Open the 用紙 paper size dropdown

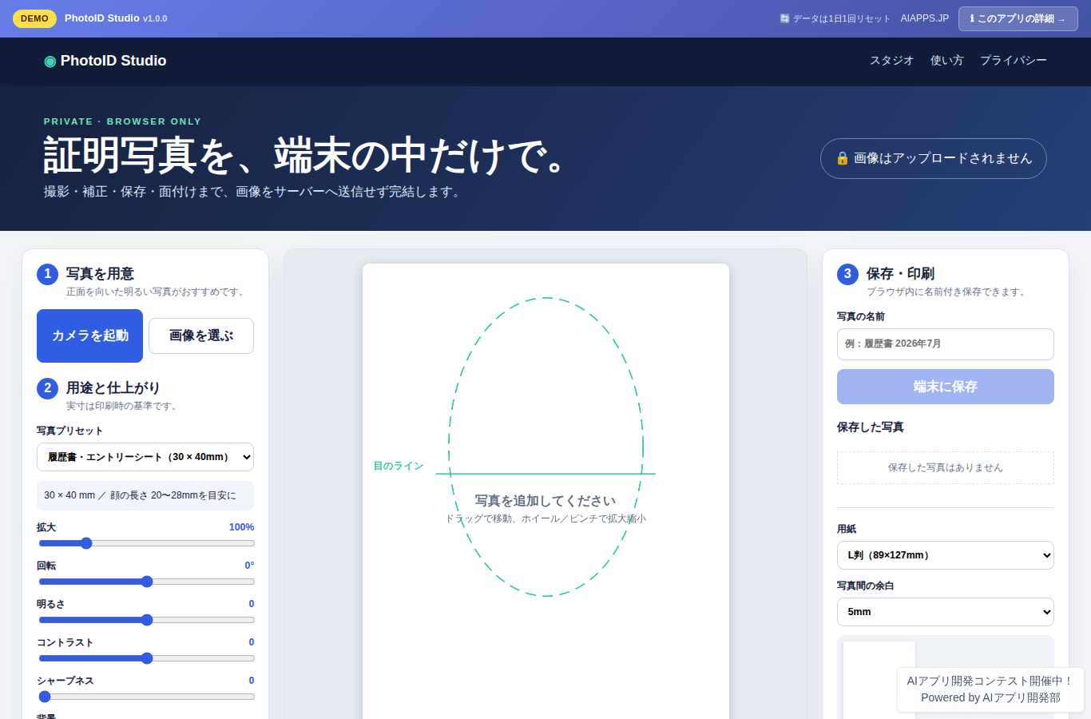point(945,555)
